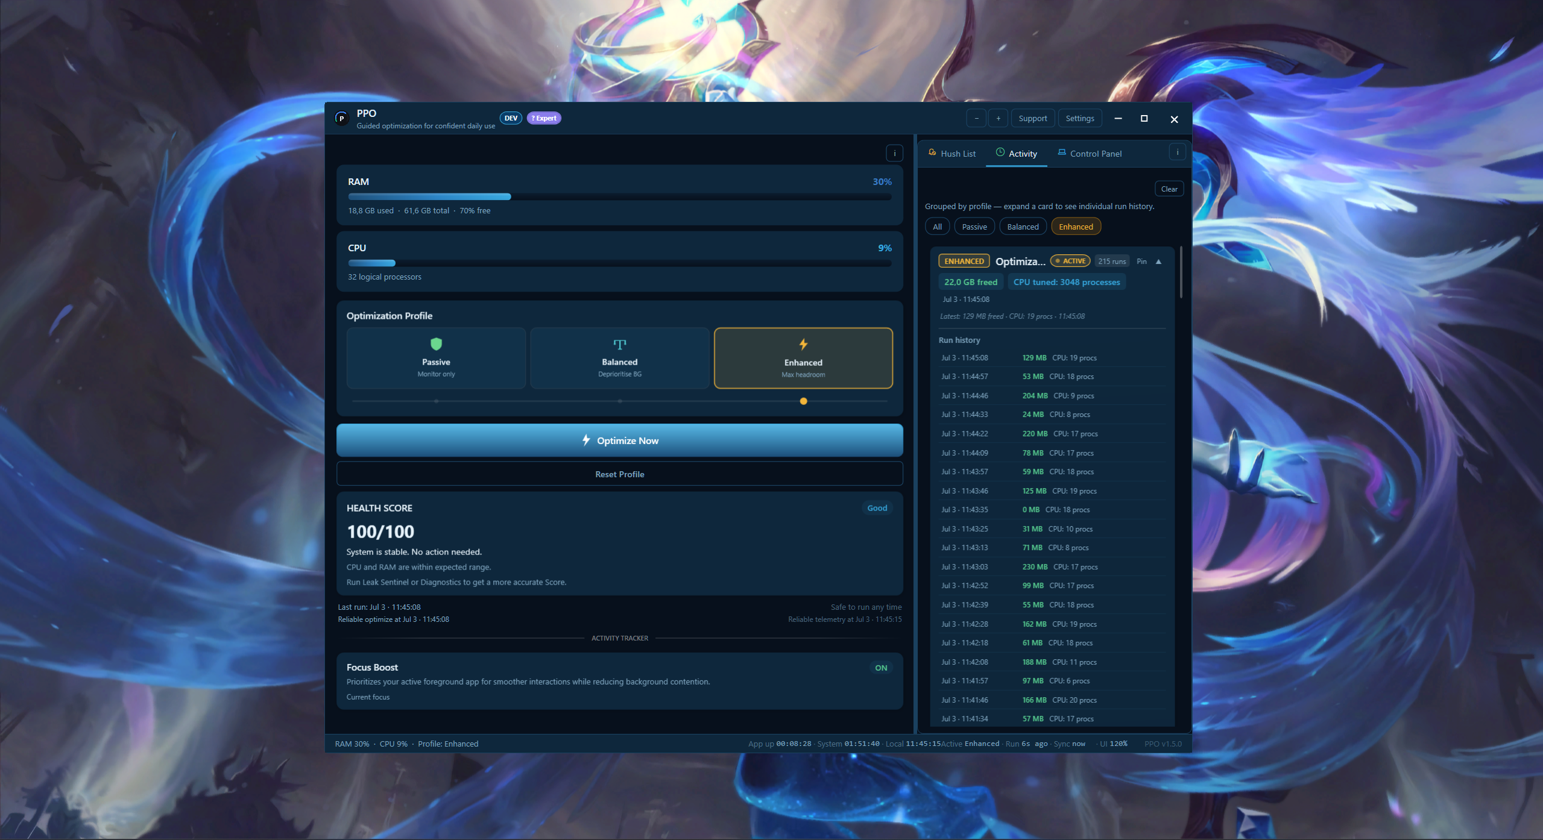Click PPO v1.5.0 version label
The height and width of the screenshot is (840, 1543).
pos(1163,744)
